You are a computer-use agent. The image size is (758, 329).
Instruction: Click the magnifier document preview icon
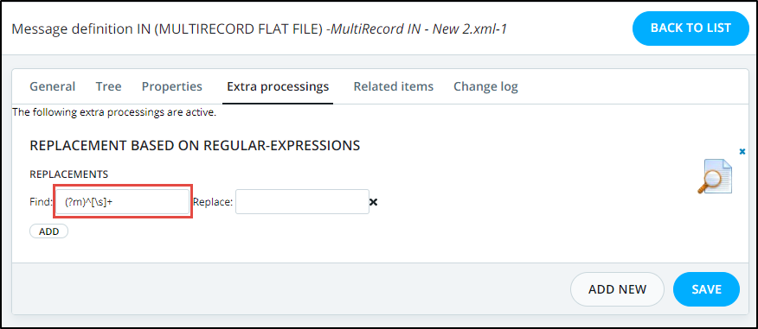coord(715,176)
